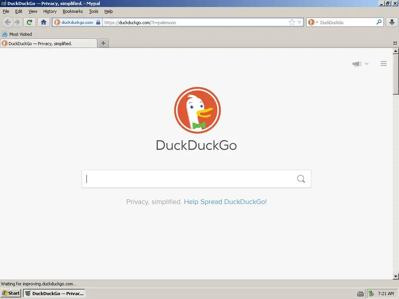Click the vertical scrollbar thumb
The image size is (399, 299).
[395, 74]
